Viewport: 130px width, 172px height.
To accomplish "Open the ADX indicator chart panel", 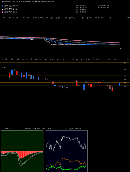I will click(67, 151).
